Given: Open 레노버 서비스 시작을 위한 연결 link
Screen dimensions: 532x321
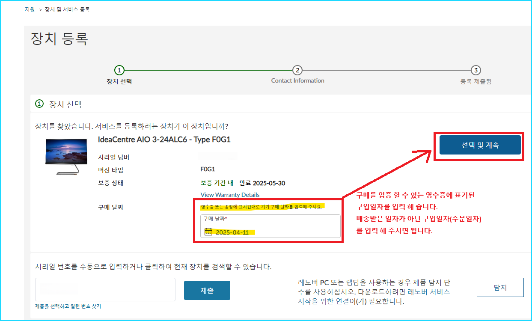Looking at the screenshot, I should tap(374, 297).
